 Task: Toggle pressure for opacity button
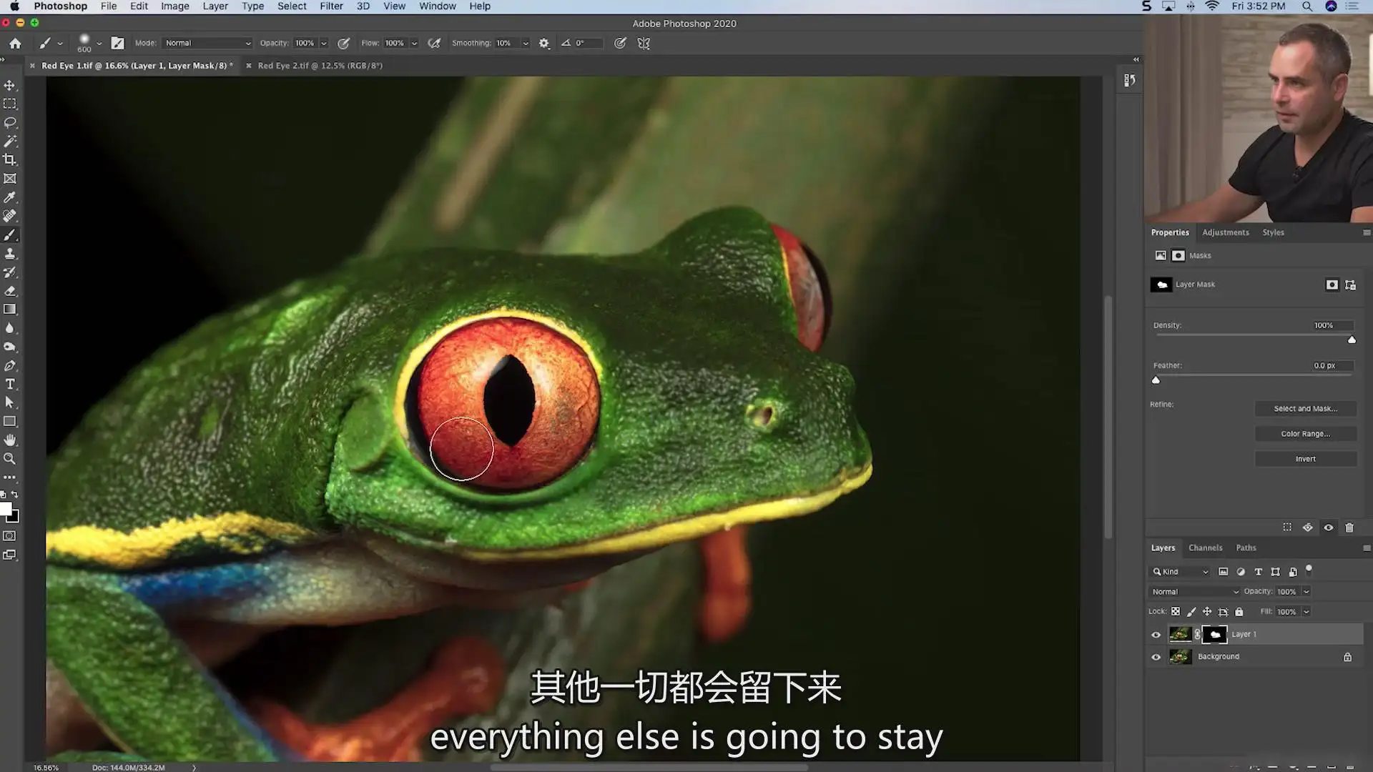point(343,43)
